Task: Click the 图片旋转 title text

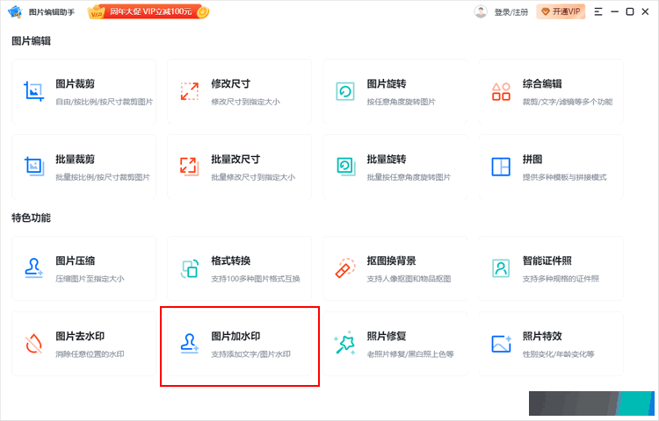Action: (x=387, y=84)
